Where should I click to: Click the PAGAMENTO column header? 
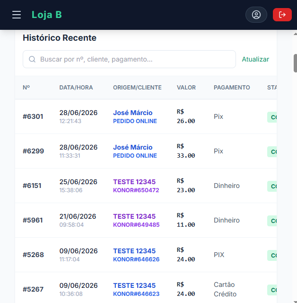pyautogui.click(x=232, y=88)
